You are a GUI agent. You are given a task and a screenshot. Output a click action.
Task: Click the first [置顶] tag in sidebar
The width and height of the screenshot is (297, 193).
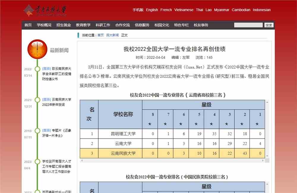(x=47, y=69)
